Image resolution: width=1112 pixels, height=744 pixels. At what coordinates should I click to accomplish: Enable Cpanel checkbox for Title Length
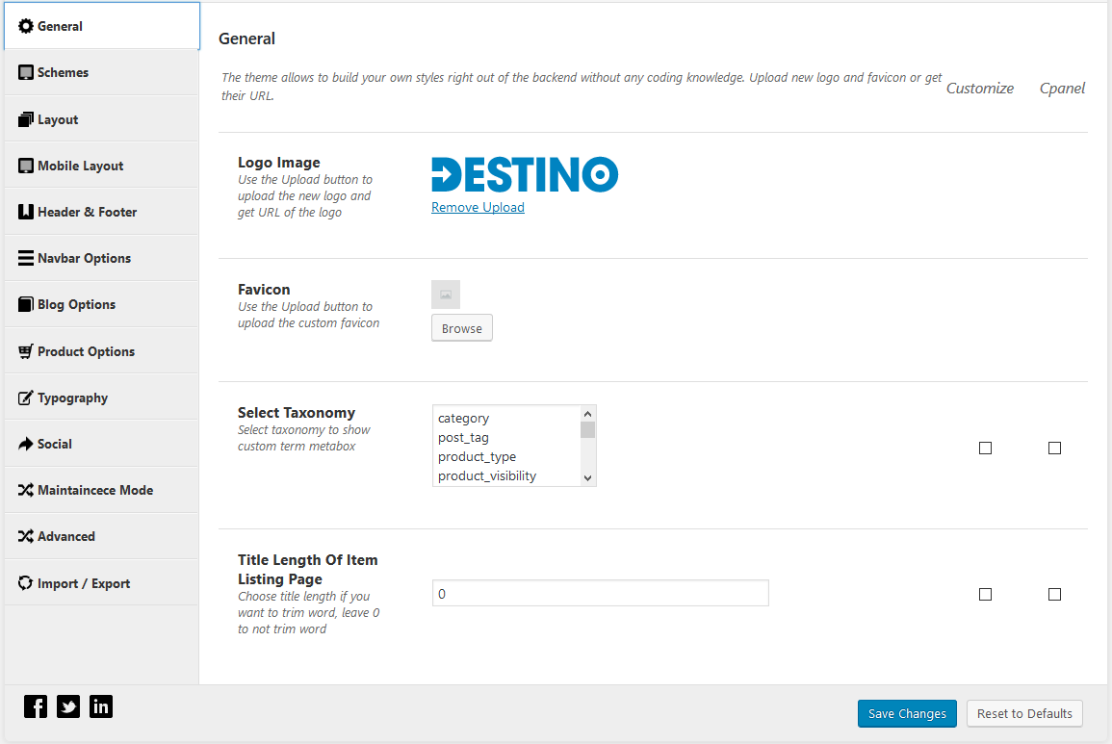pyautogui.click(x=1054, y=595)
